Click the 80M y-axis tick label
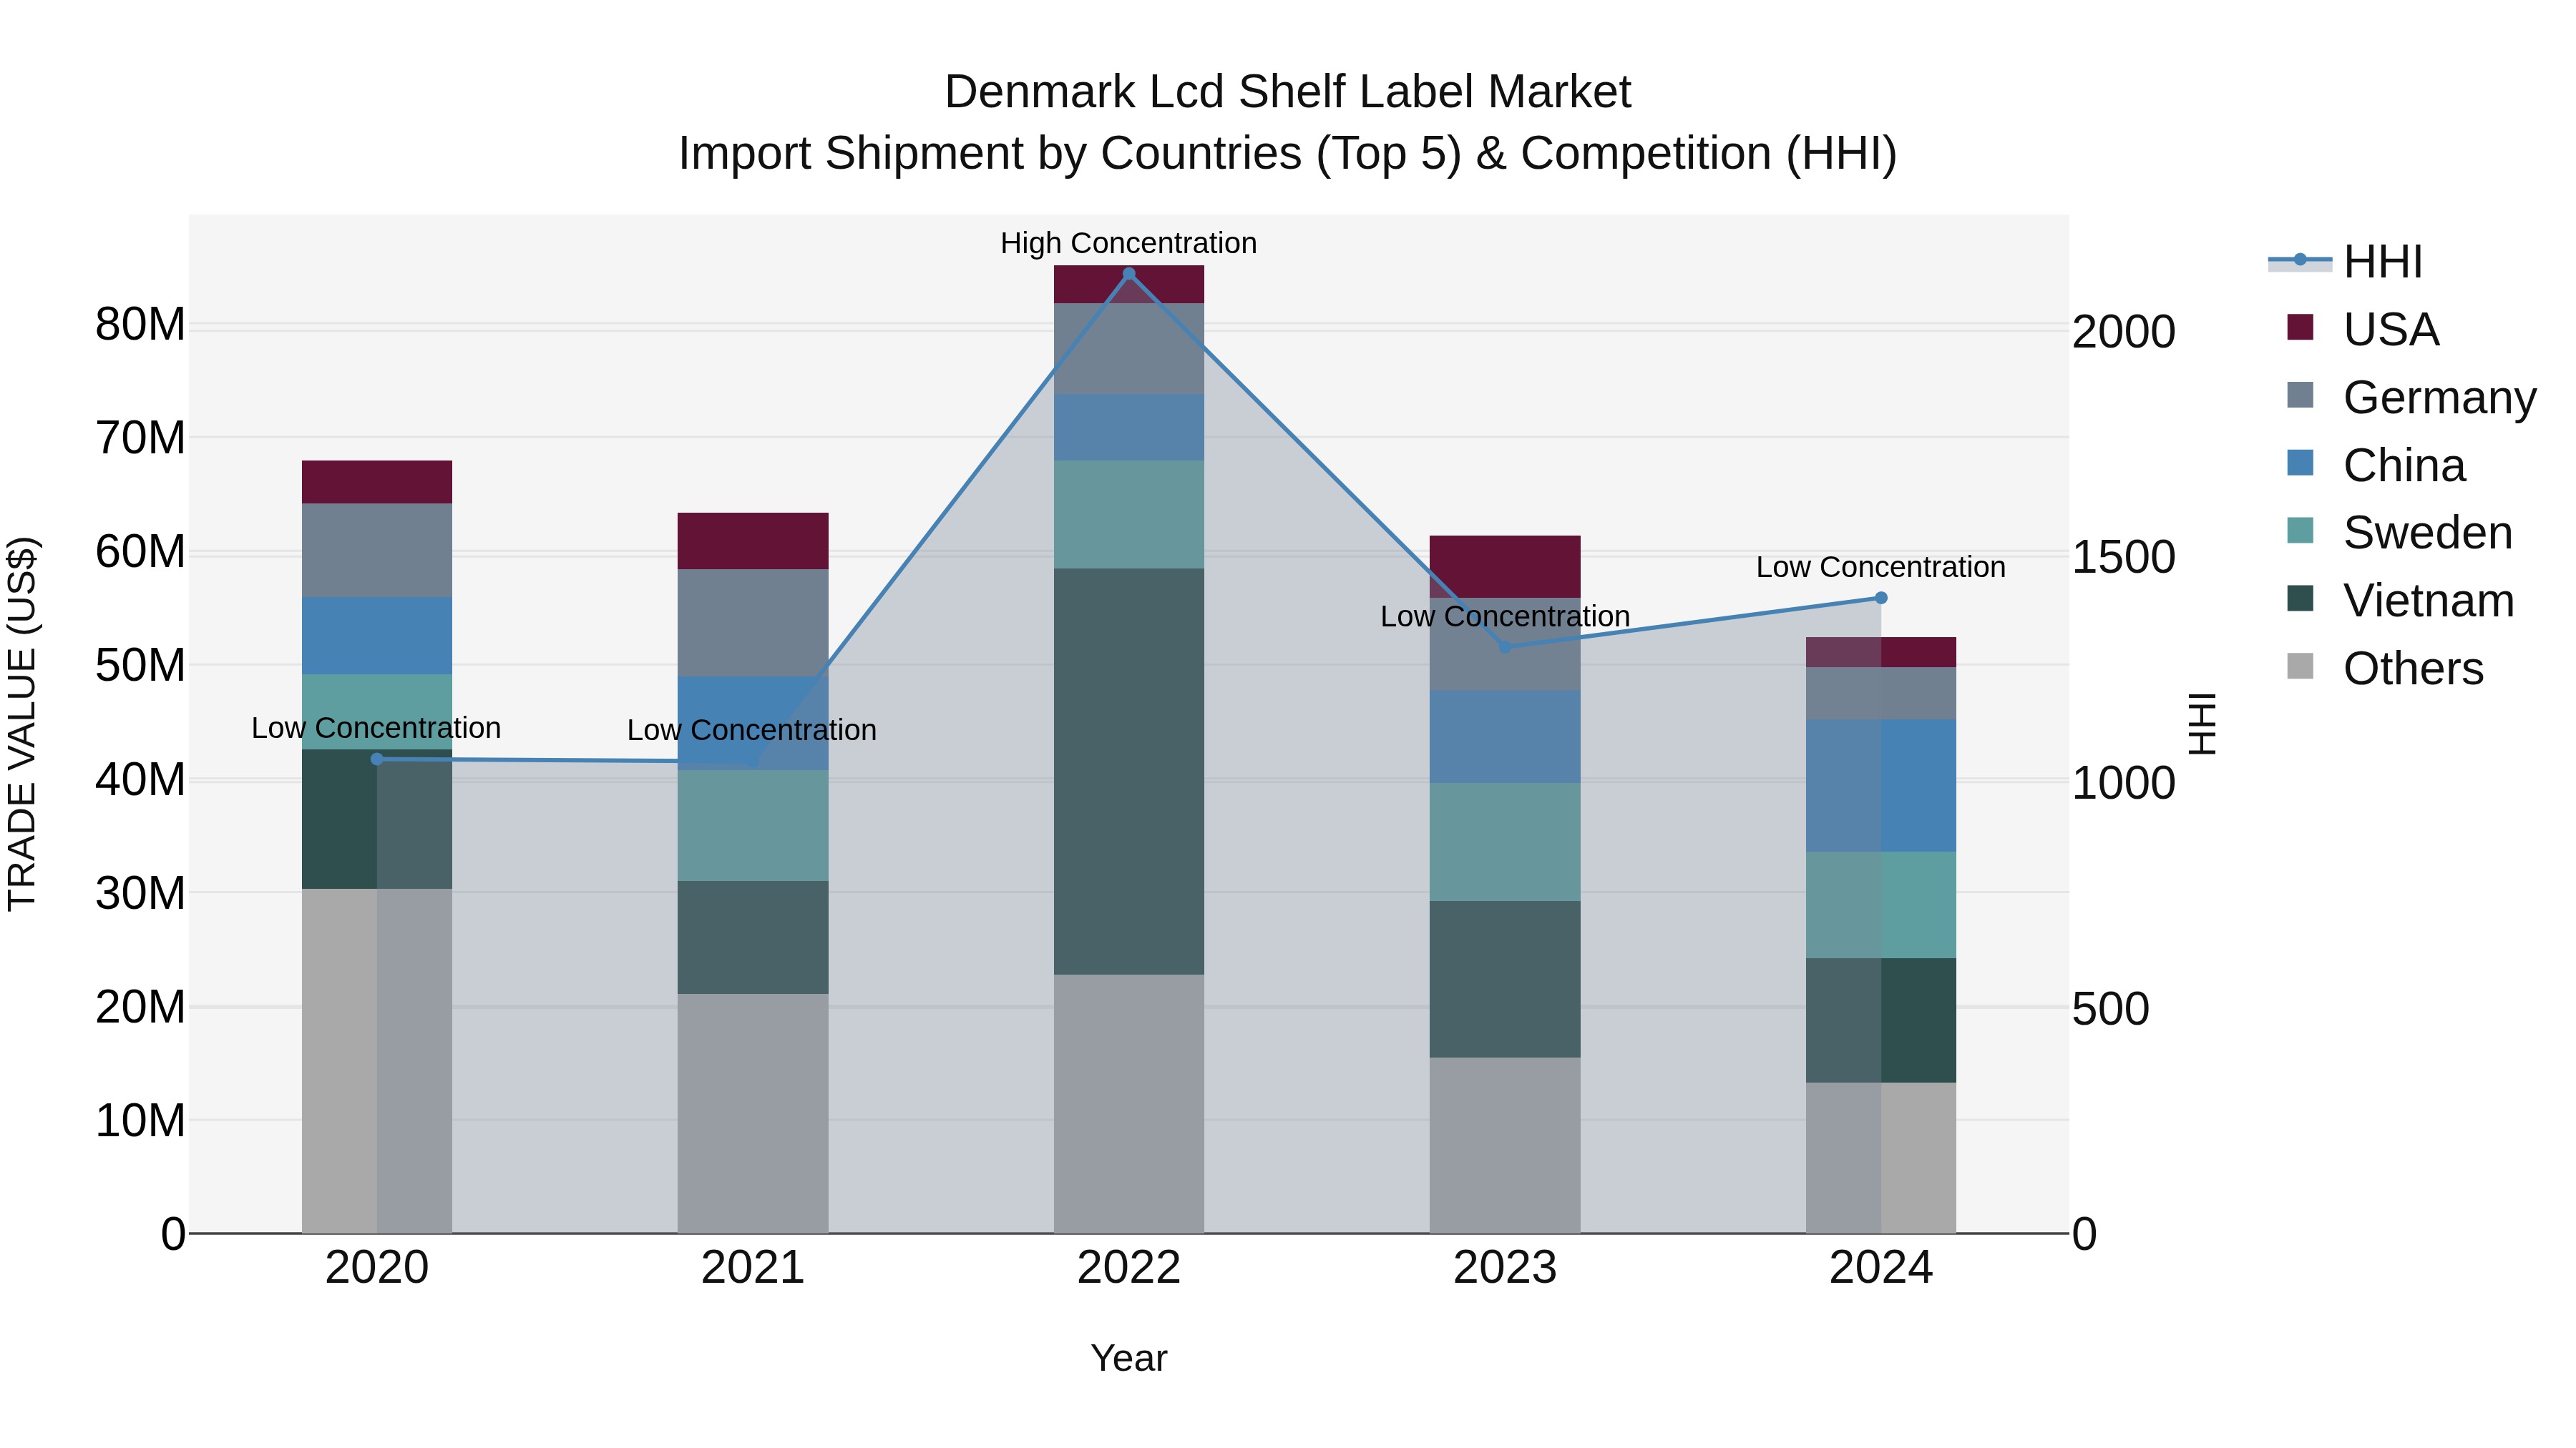The width and height of the screenshot is (2576, 1448). [140, 325]
